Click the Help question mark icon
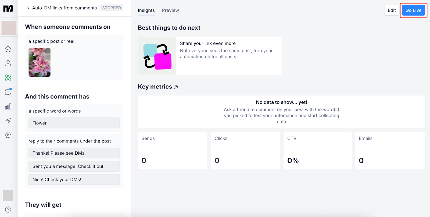This screenshot has width=430, height=217. (x=8, y=209)
